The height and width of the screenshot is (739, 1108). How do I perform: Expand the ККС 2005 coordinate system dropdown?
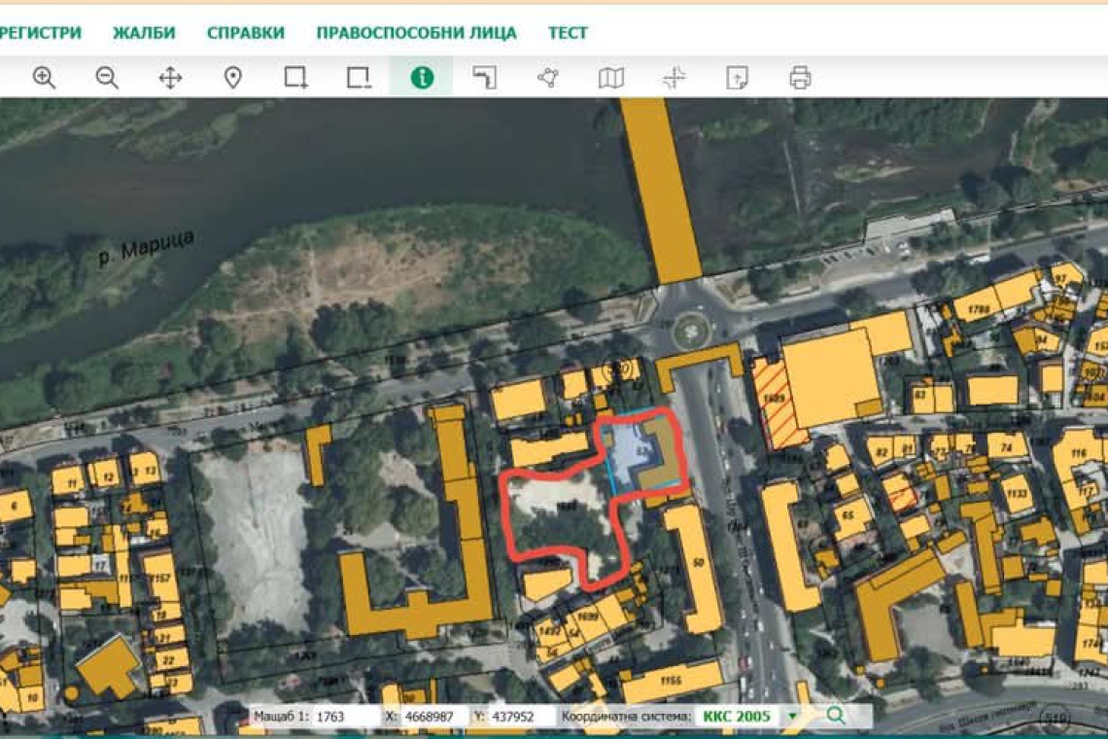[792, 717]
